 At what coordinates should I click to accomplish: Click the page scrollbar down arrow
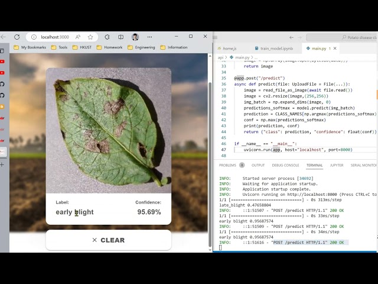point(210,250)
